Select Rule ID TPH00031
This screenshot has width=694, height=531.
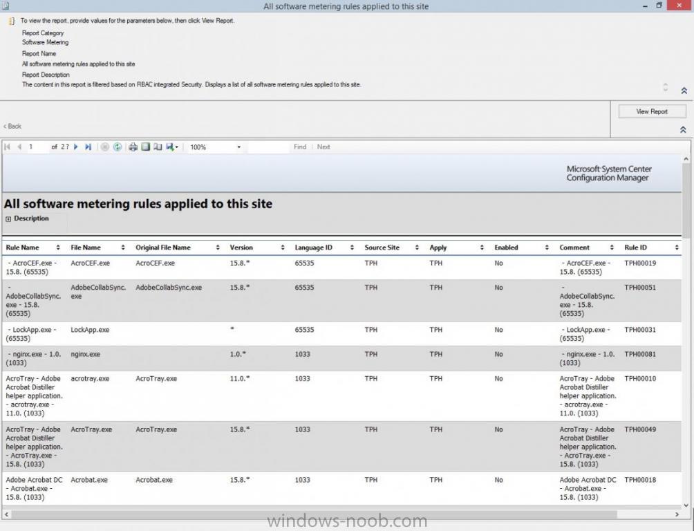point(640,330)
